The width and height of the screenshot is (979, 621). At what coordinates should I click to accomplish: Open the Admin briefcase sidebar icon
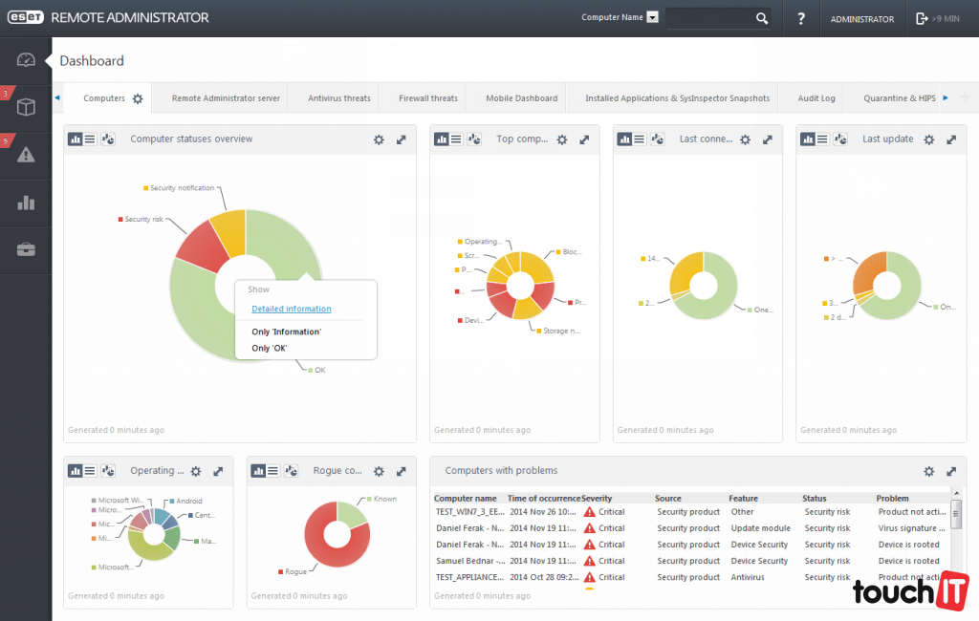tap(26, 249)
